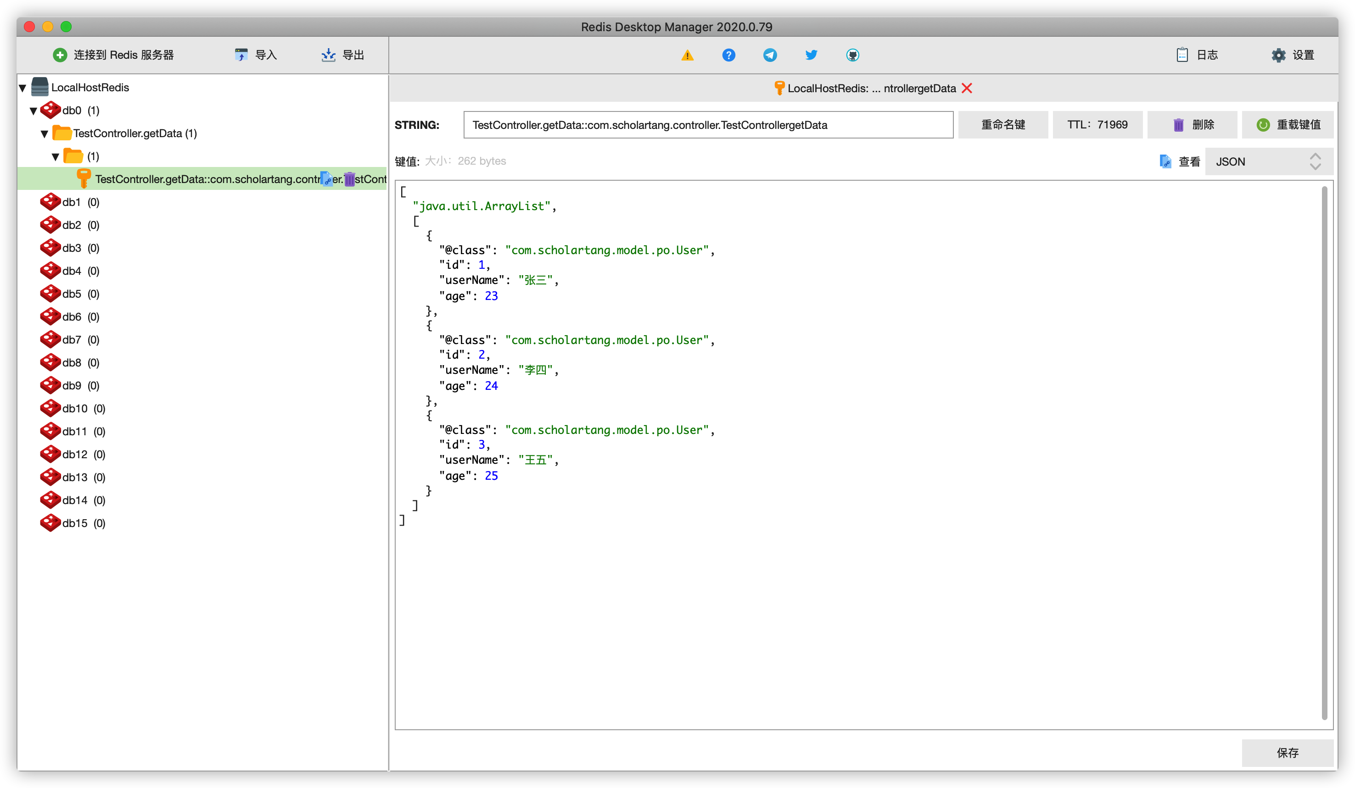Click the key name input field

708,125
